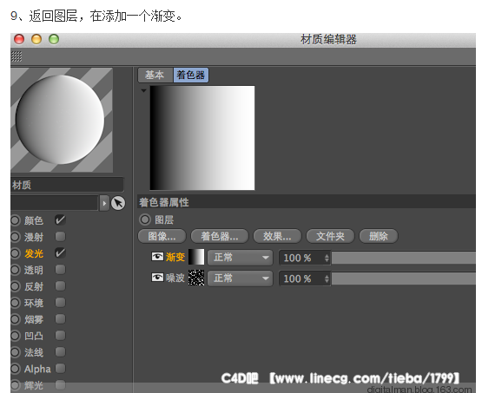Open blend mode dropdown for 噪波 layer

pyautogui.click(x=240, y=278)
